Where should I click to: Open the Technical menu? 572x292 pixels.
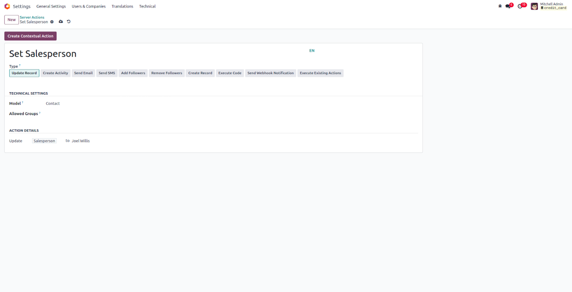[147, 6]
